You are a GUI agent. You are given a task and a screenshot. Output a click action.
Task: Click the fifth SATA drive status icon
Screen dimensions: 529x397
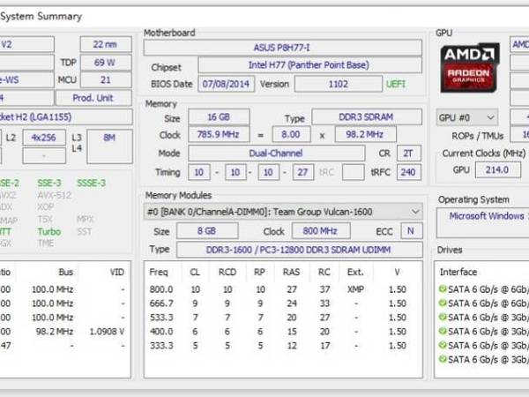pos(442,345)
